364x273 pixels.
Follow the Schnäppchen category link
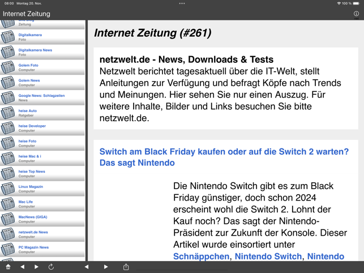pyautogui.click(x=202, y=256)
